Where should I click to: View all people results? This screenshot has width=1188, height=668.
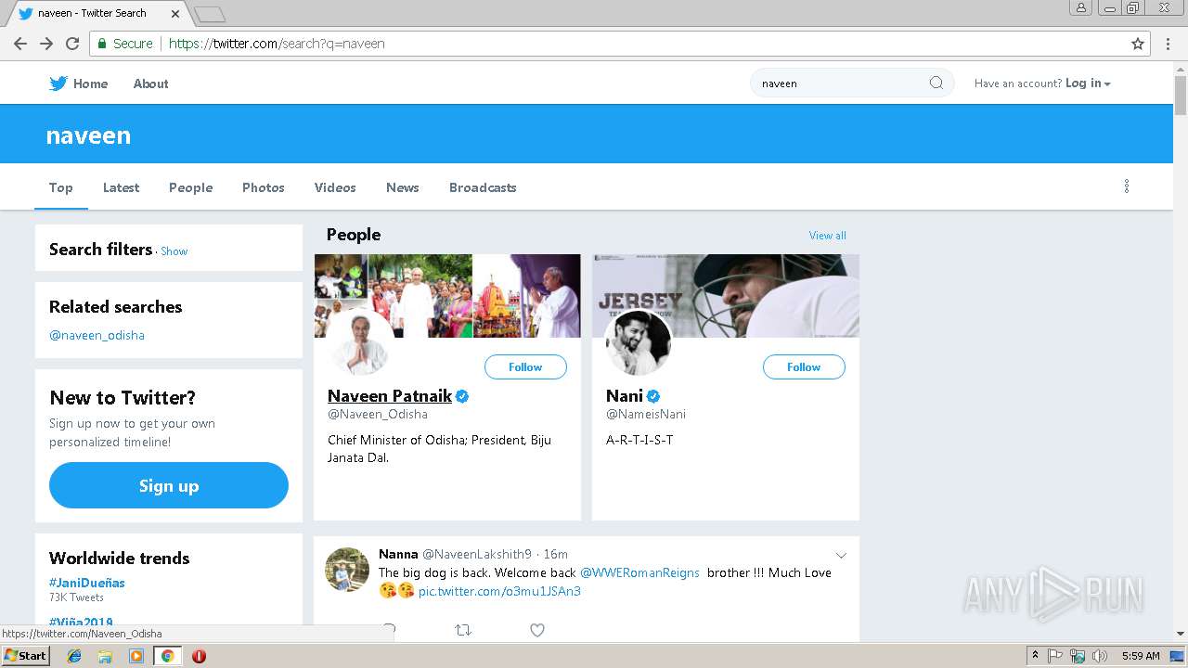[x=827, y=236]
